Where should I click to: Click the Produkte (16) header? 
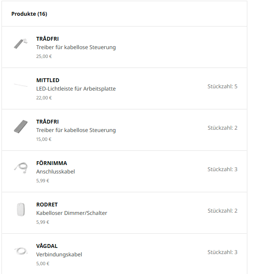click(x=29, y=14)
